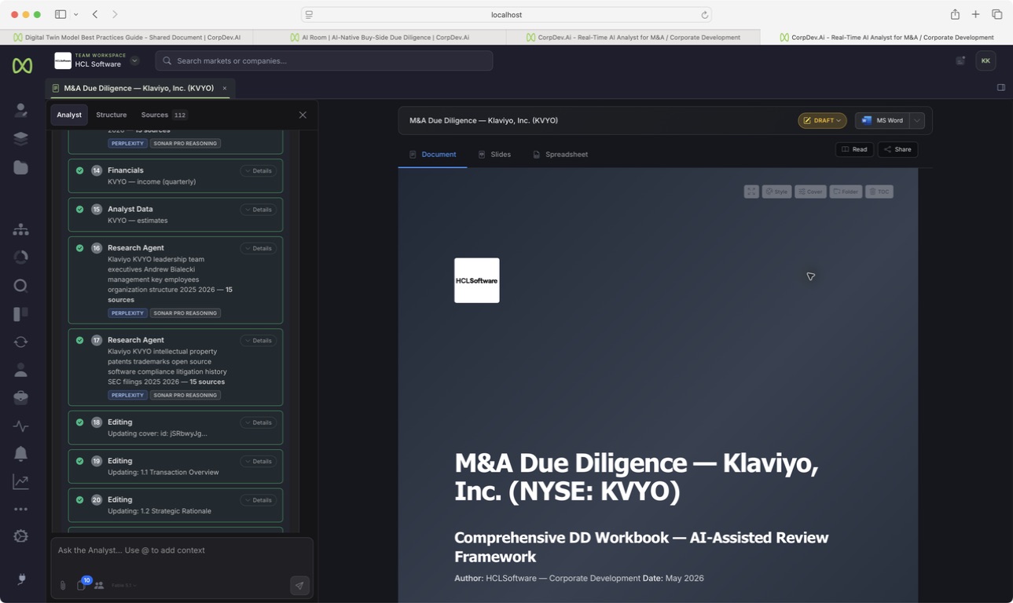
Task: Click the Ask the Analyst input box
Action: click(182, 550)
